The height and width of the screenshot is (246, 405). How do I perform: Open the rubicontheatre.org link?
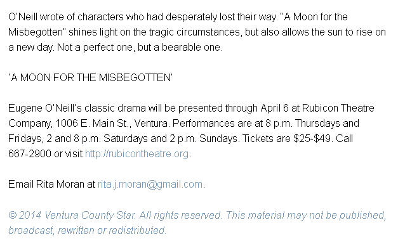(136, 154)
